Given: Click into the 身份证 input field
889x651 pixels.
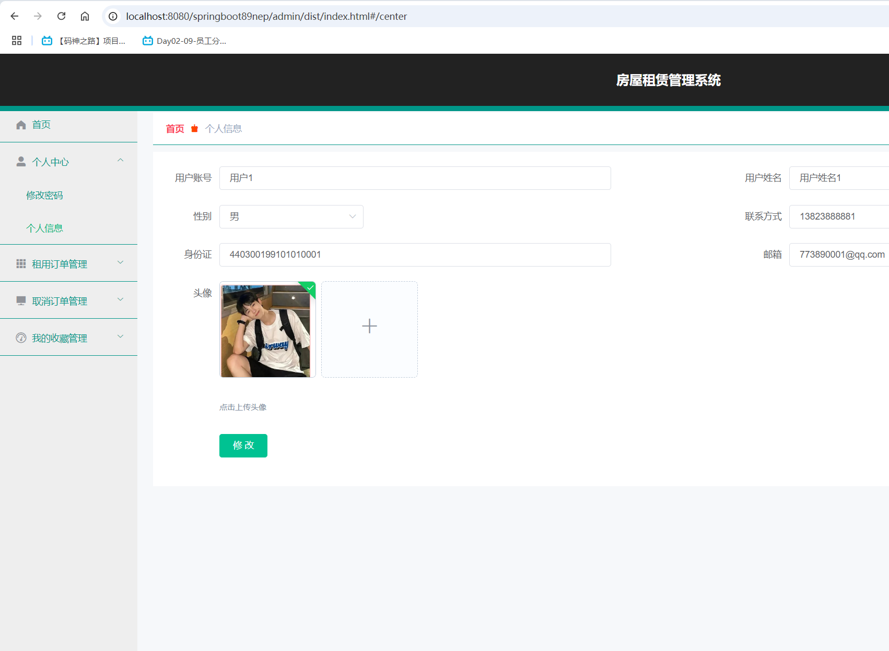Looking at the screenshot, I should 415,255.
